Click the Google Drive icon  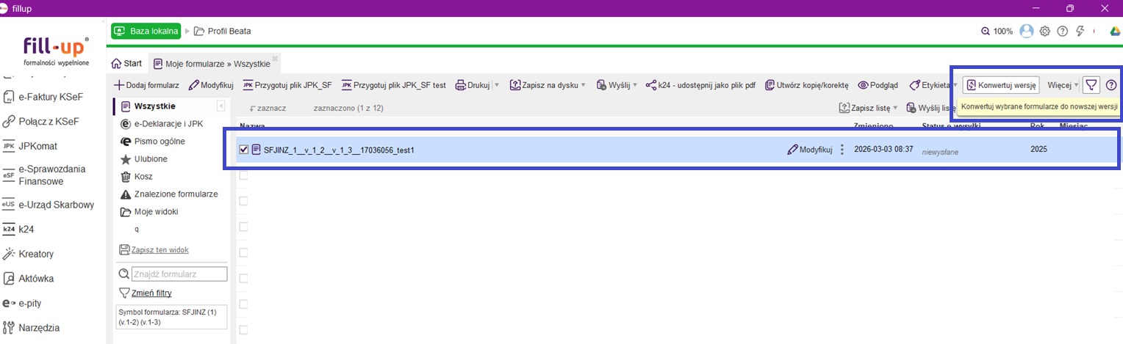(1116, 32)
